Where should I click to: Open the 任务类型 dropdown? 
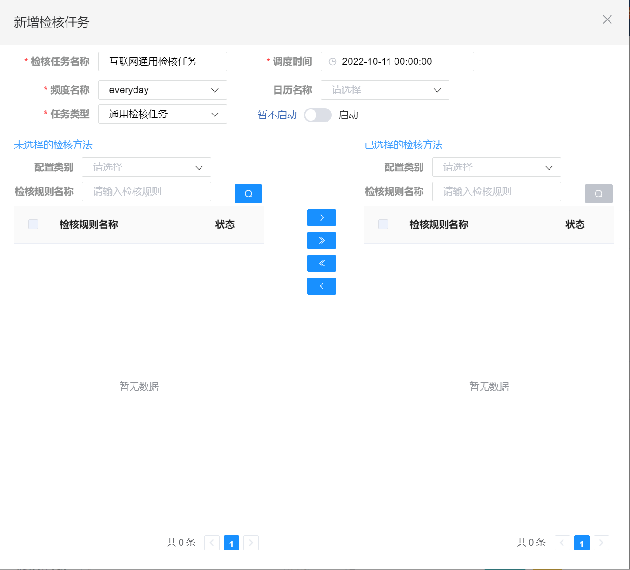pyautogui.click(x=162, y=114)
